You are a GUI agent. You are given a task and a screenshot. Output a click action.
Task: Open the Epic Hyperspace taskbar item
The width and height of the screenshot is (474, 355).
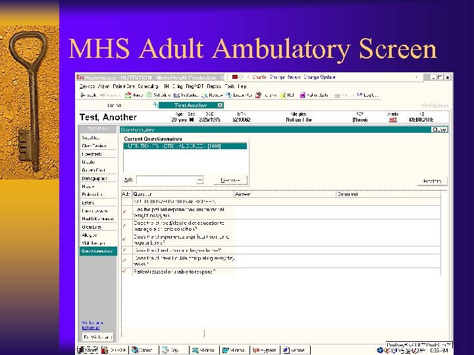point(265,350)
